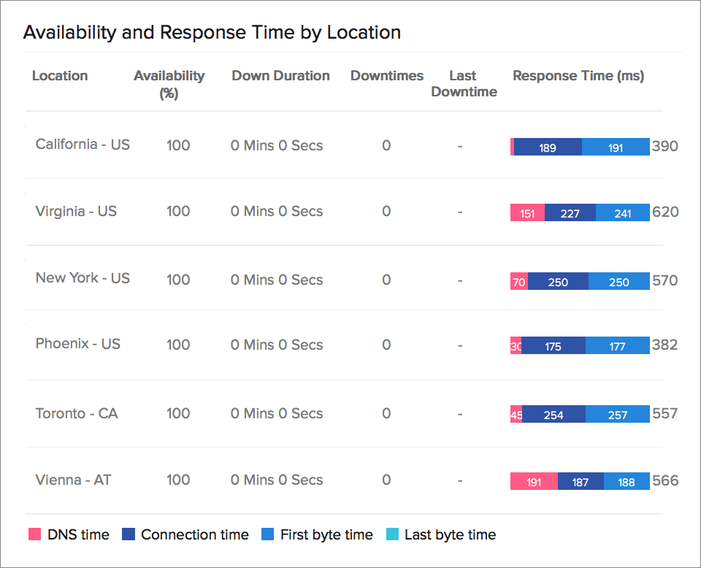Click the Connection time legend swatch
Viewport: 701px width, 568px height.
128,534
